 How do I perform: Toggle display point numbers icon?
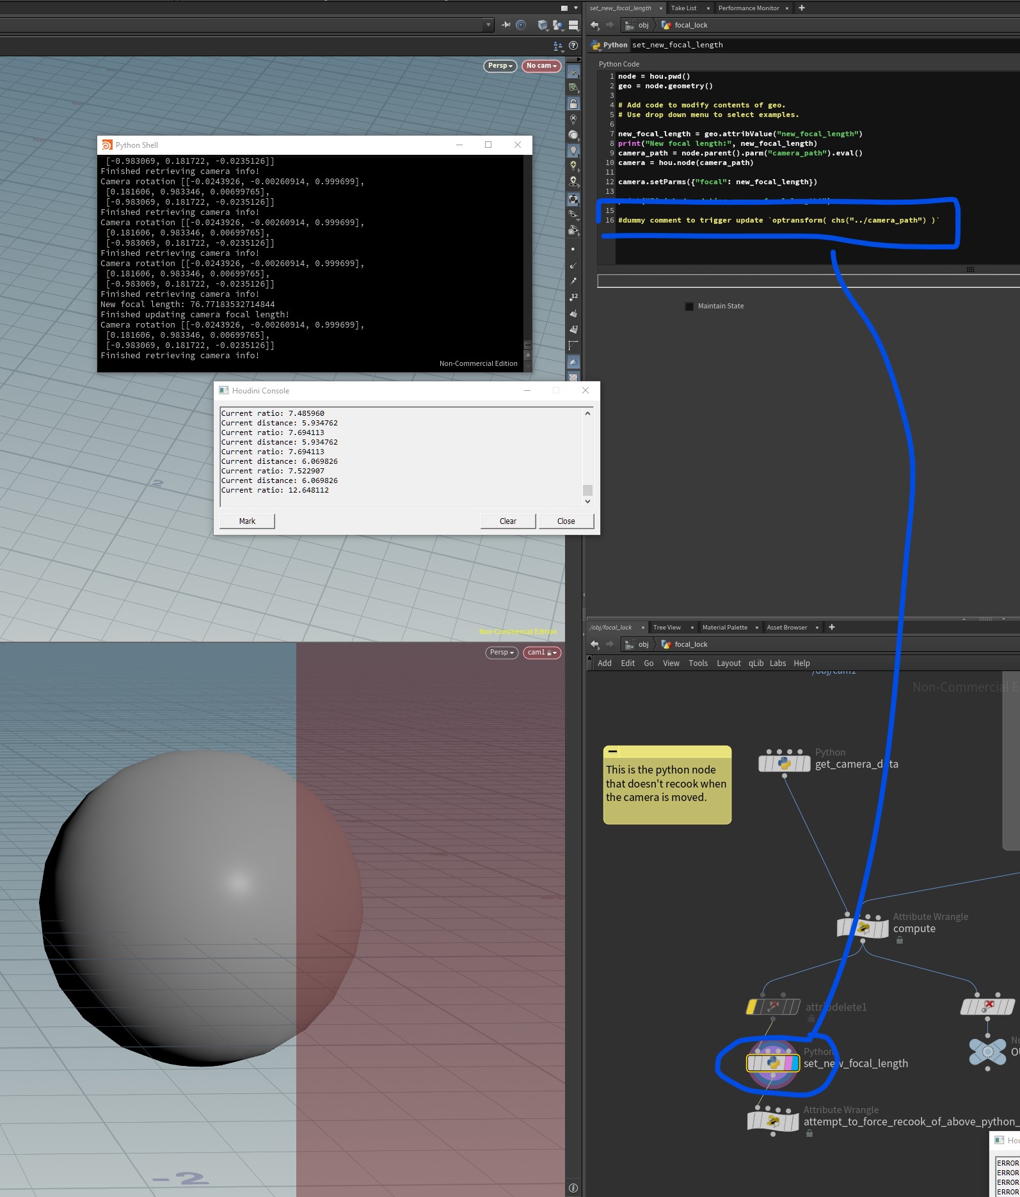click(x=573, y=297)
